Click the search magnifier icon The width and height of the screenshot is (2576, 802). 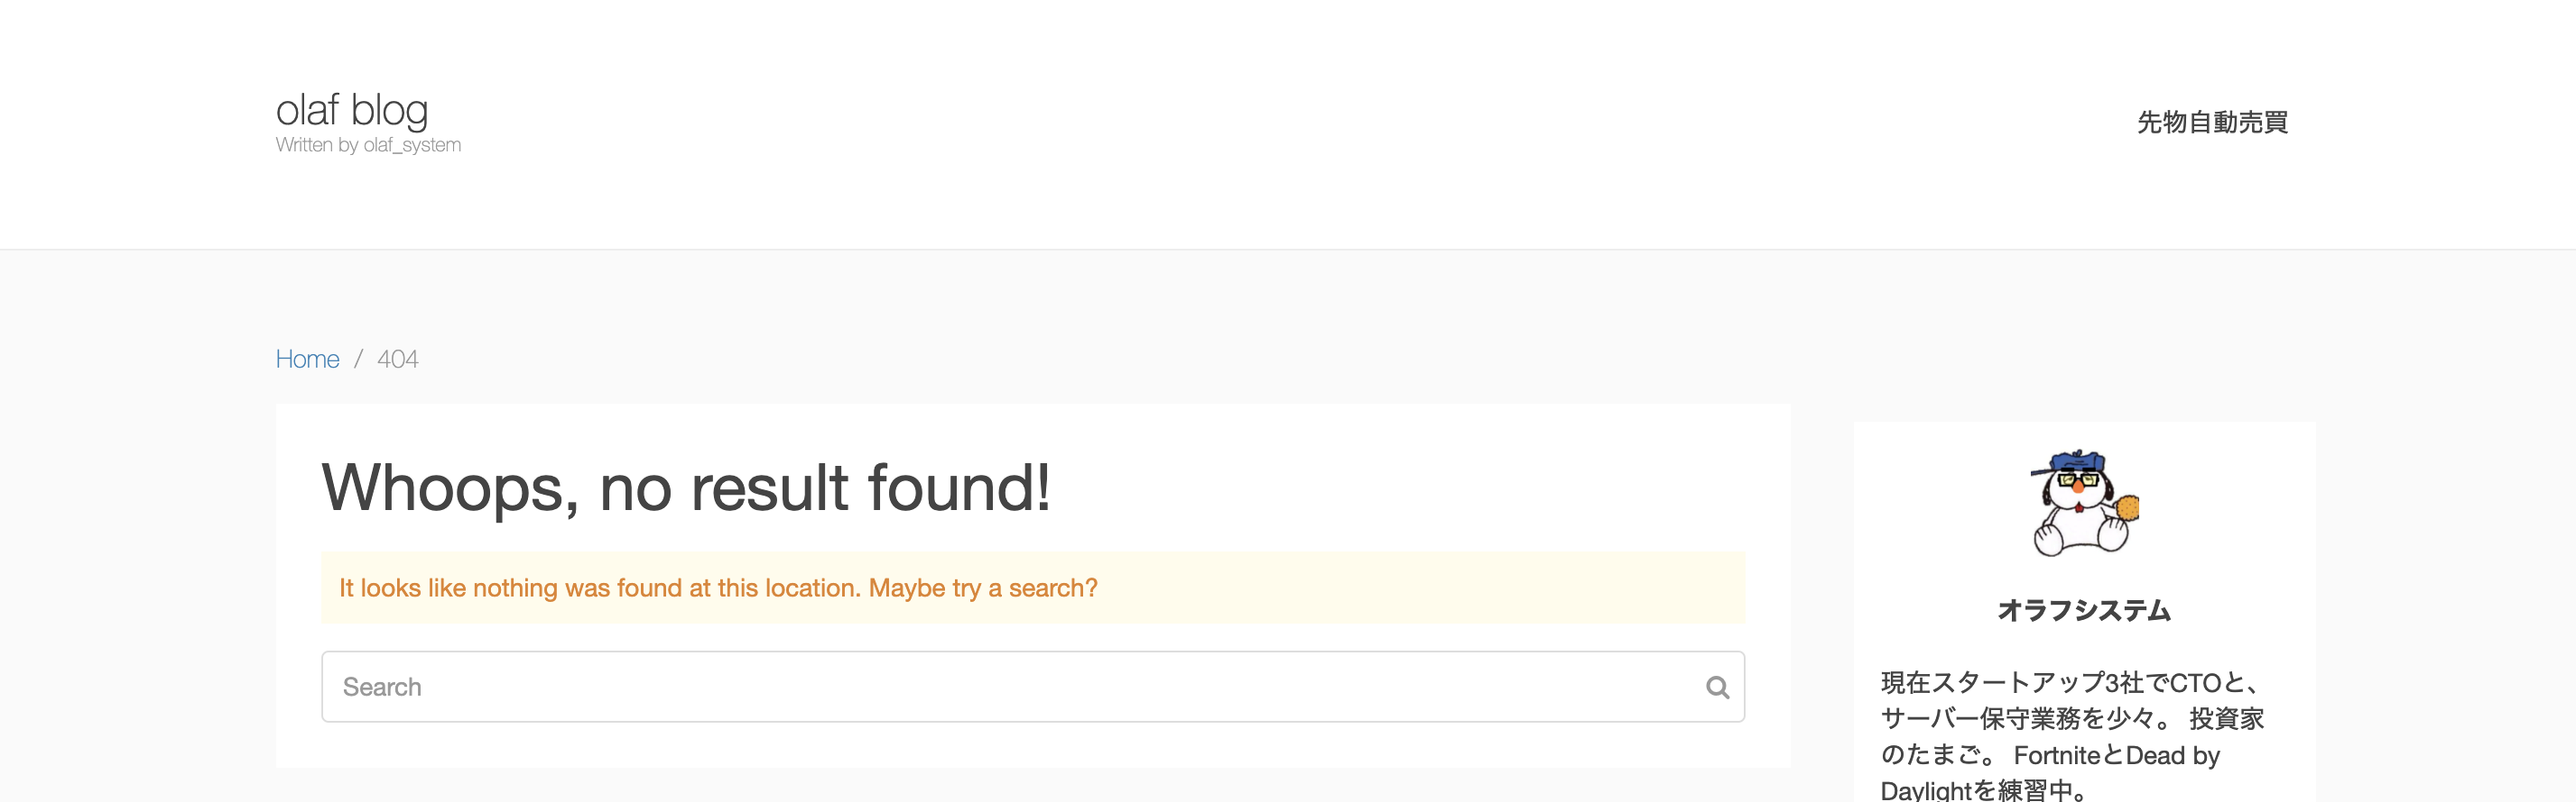tap(1717, 688)
